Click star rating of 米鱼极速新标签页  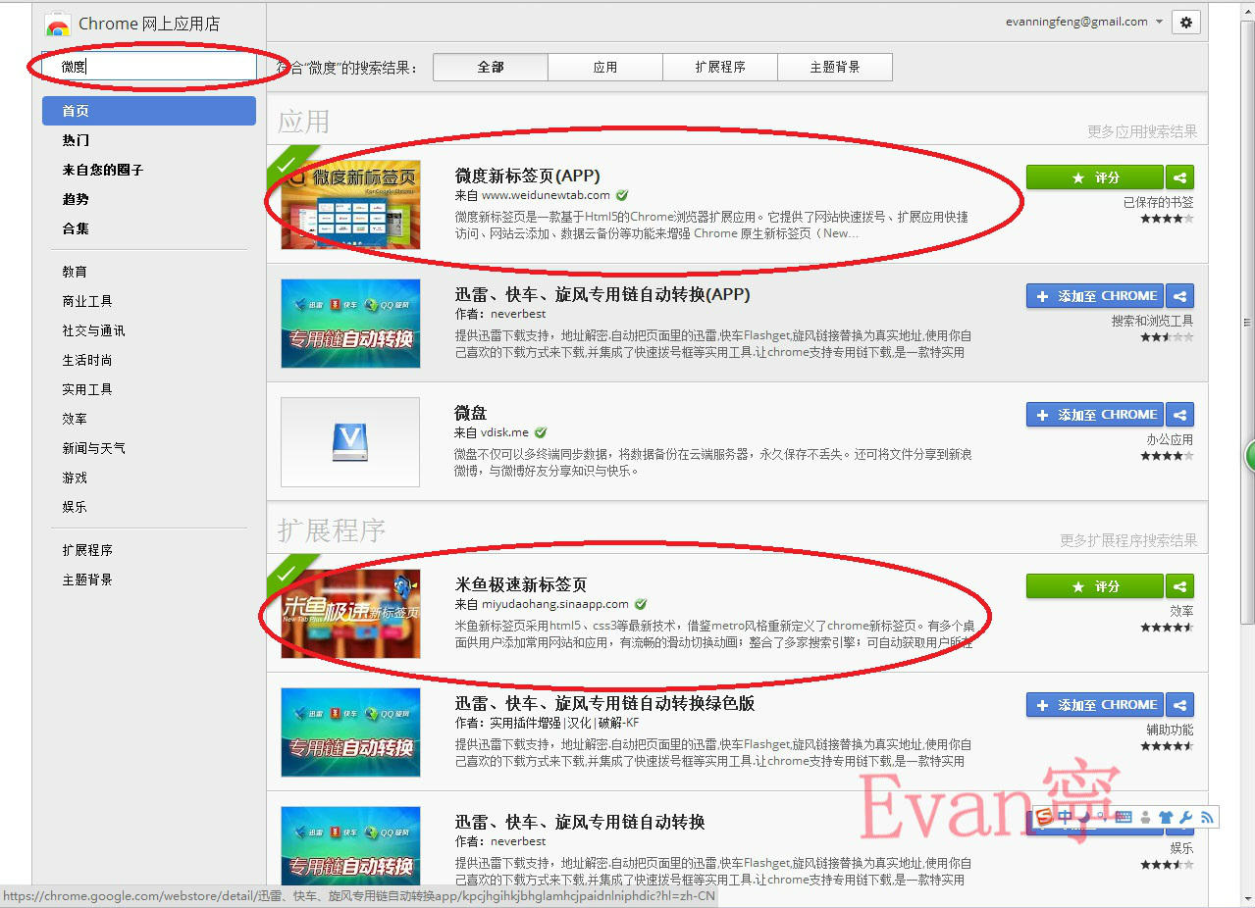tap(1167, 628)
